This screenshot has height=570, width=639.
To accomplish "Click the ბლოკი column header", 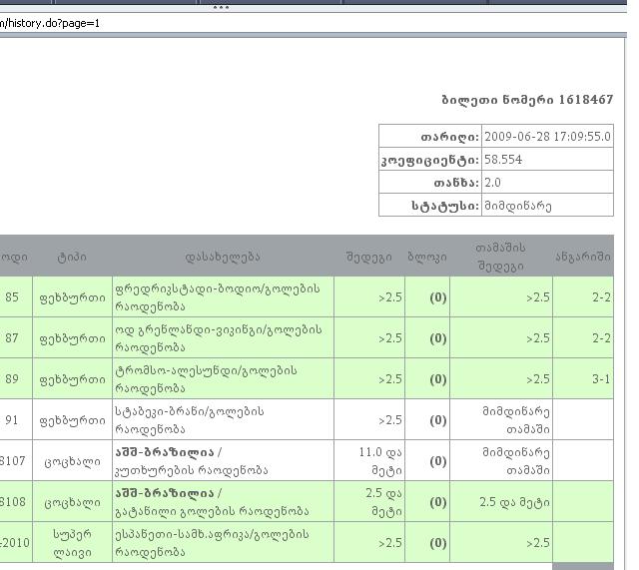I will (427, 257).
